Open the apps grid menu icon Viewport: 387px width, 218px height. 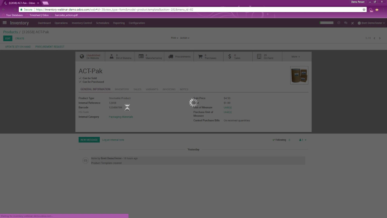tap(5, 23)
